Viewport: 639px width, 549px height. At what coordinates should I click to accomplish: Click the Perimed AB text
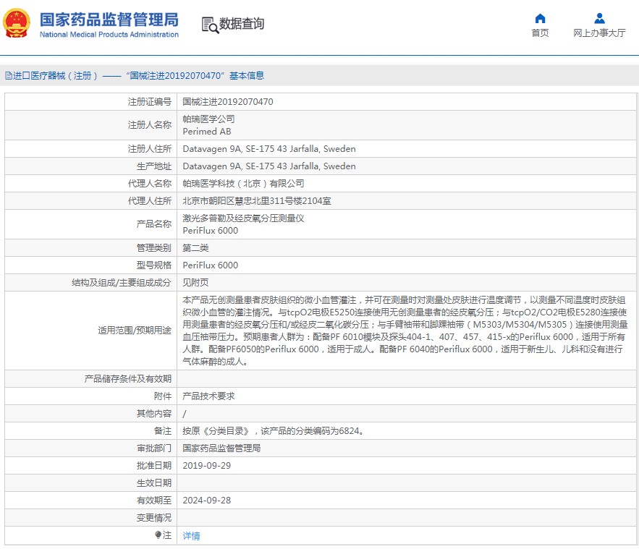pyautogui.click(x=207, y=132)
